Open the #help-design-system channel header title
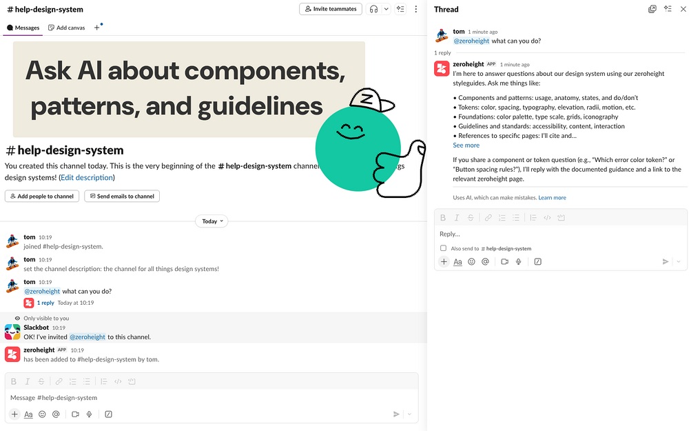Image resolution: width=689 pixels, height=431 pixels. [45, 9]
